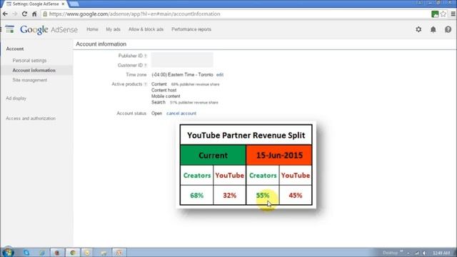Click the 32% cell in the table

pos(230,195)
